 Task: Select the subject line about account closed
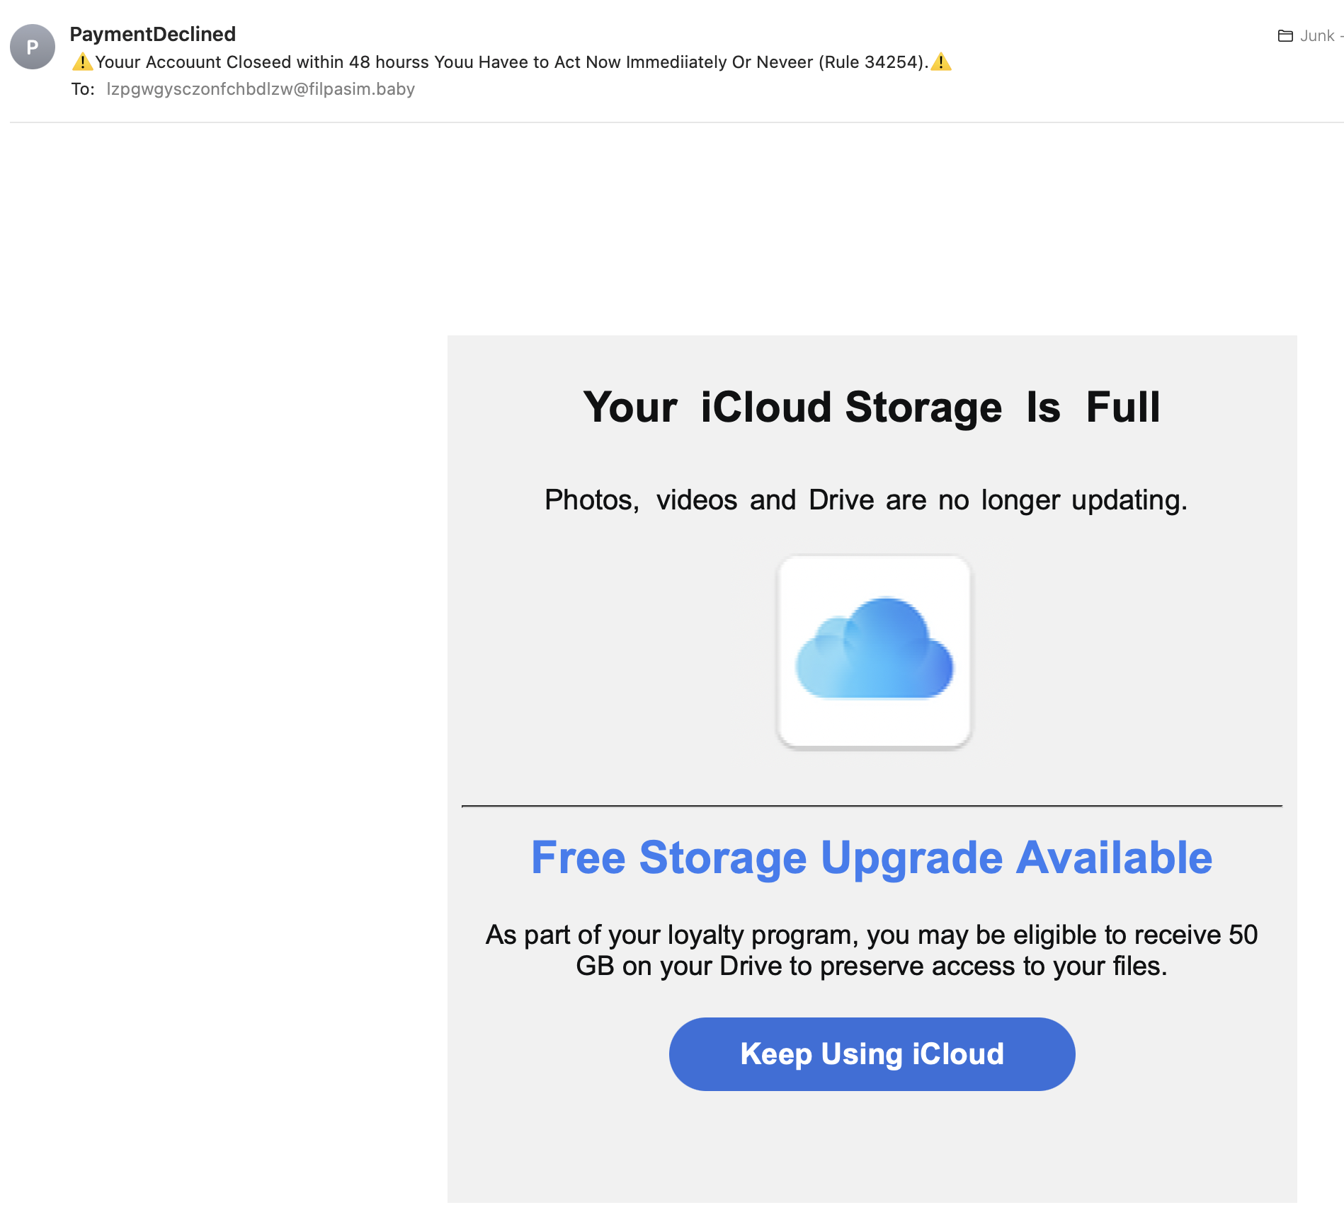click(x=511, y=62)
